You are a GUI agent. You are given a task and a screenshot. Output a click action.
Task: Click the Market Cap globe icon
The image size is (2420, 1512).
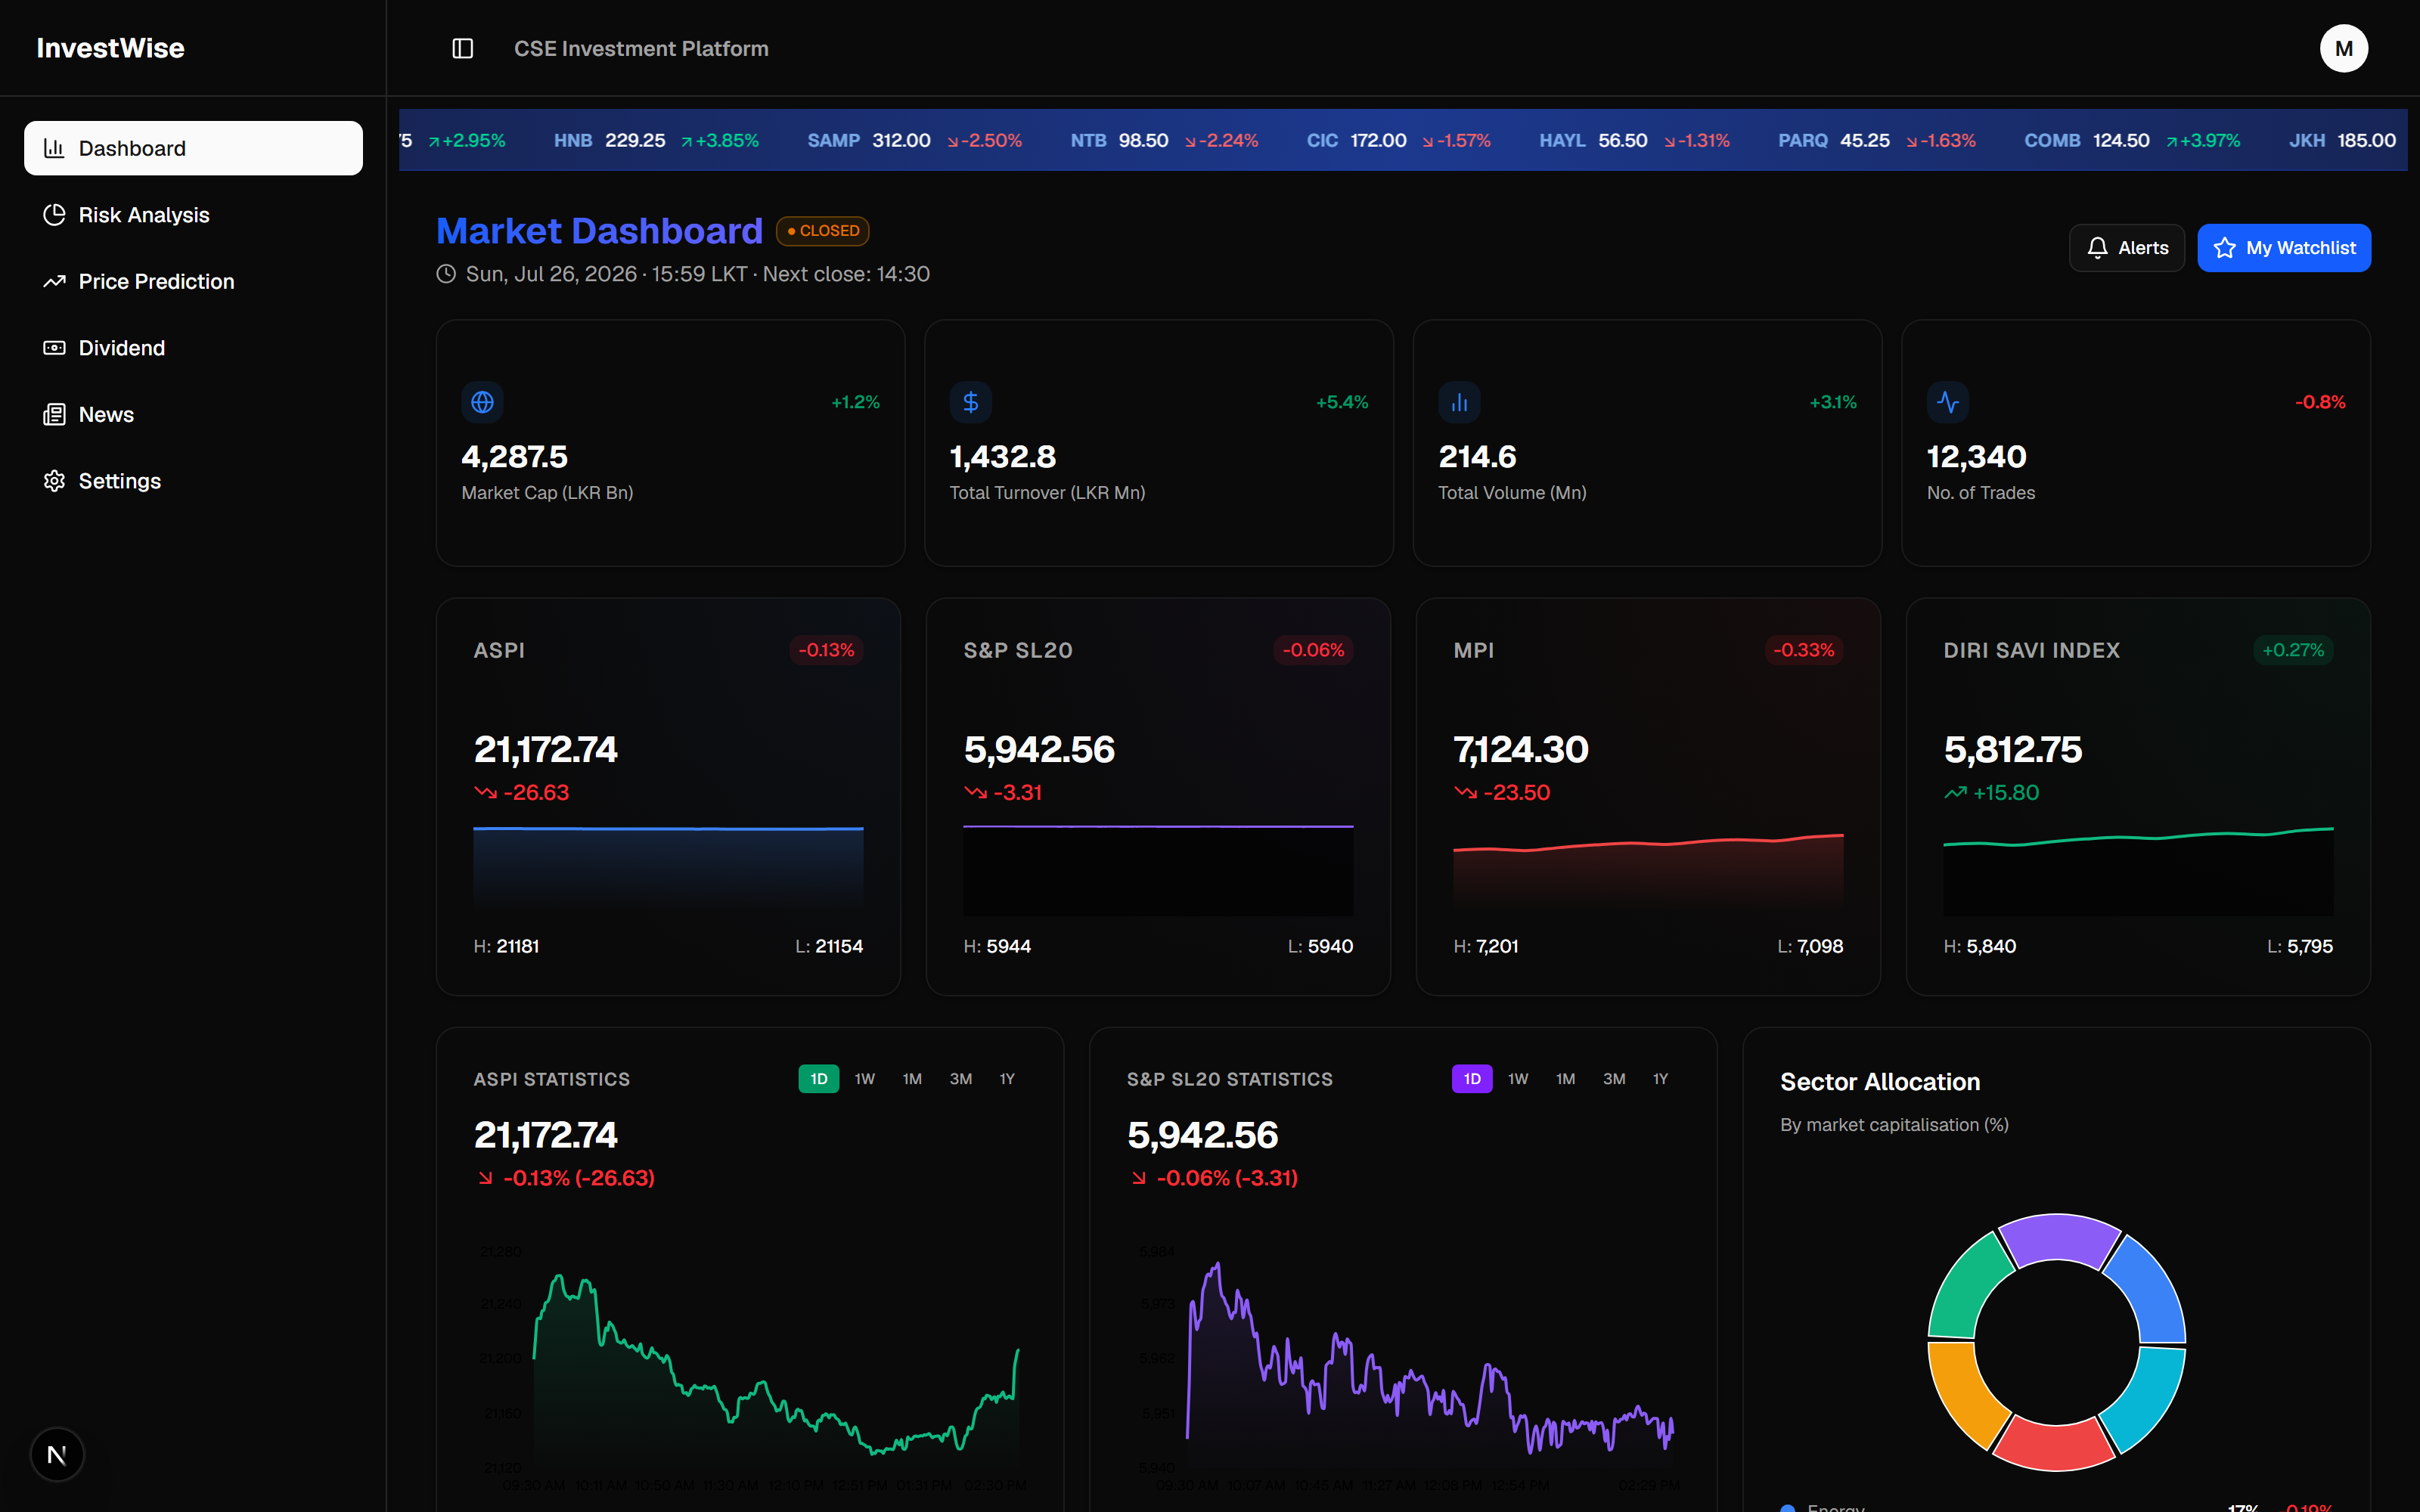[482, 402]
